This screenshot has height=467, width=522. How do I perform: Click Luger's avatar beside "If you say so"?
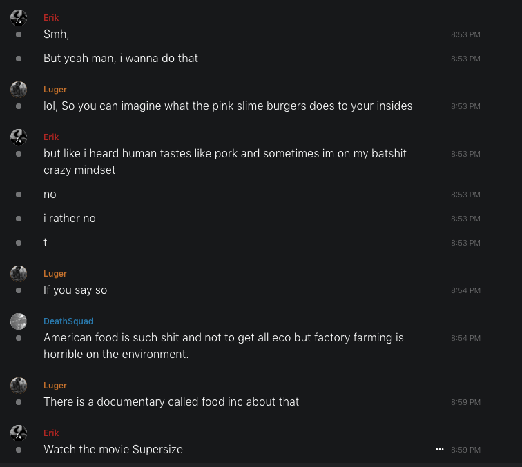[19, 273]
